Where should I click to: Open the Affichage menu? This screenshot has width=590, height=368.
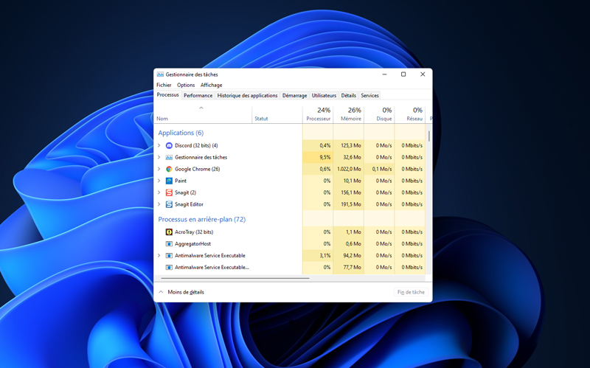211,85
